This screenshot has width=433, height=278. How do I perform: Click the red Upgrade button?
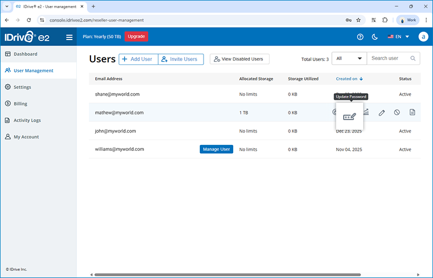[136, 37]
